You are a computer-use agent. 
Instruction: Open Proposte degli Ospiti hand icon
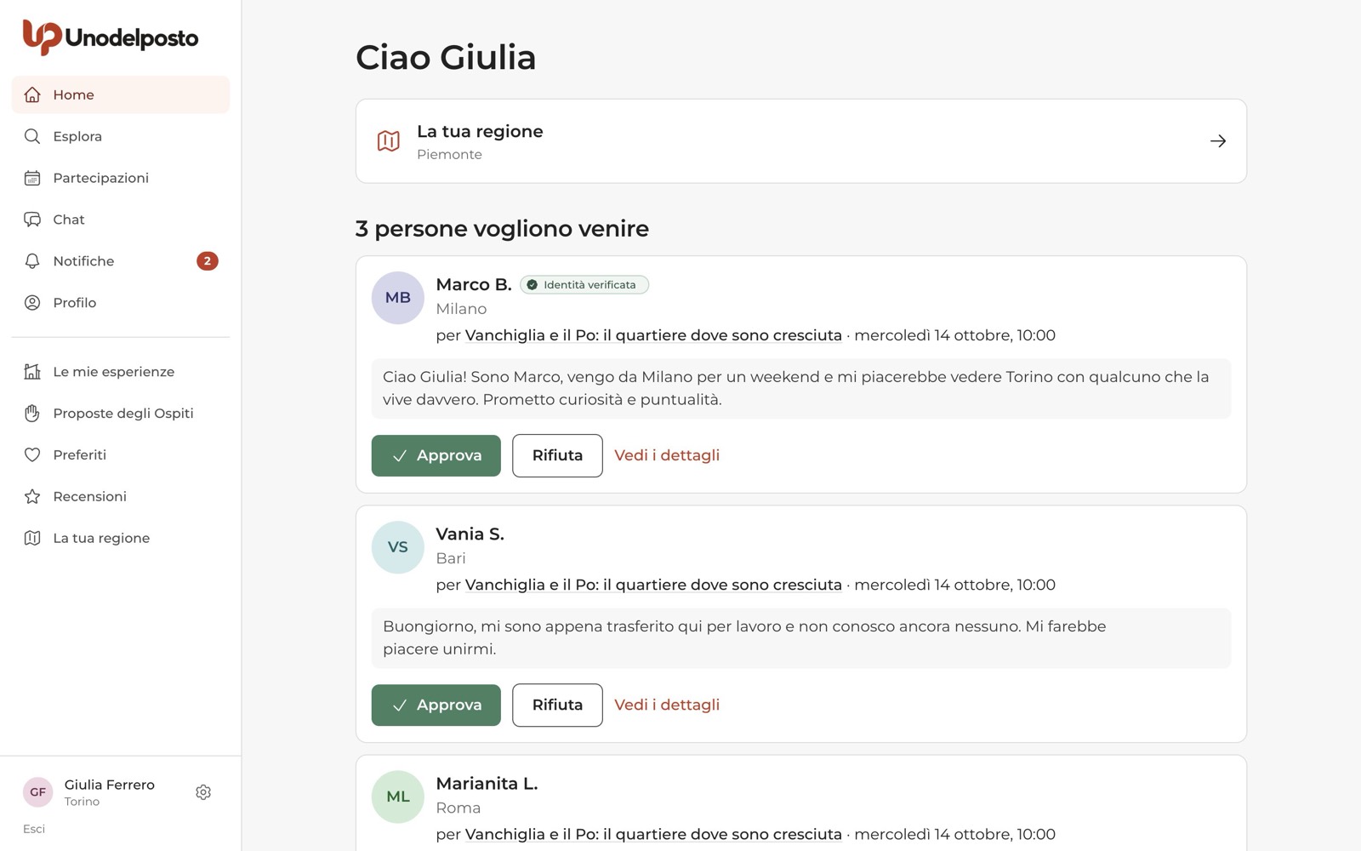tap(32, 414)
